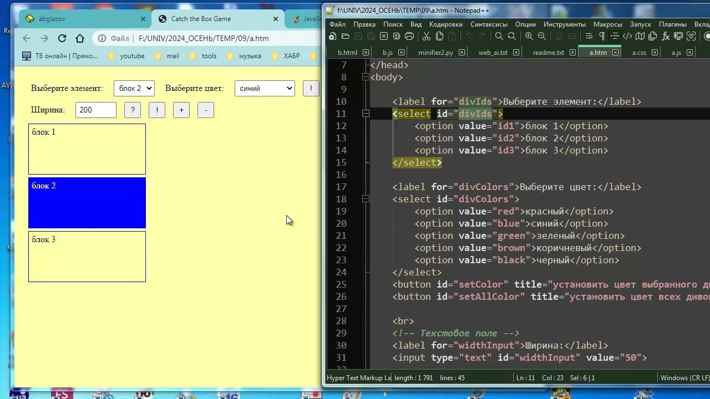Click the browser forward arrow
Screen dimensions: 710x399
[x=44, y=38]
